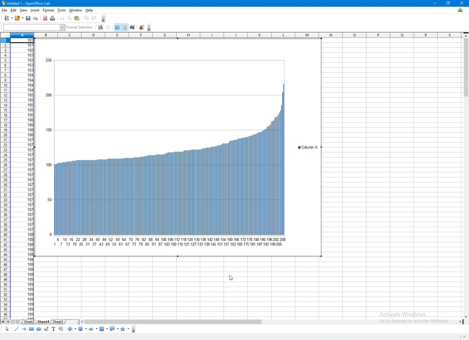Screen dimensions: 469x340
Task: Switch to the Sheet3 tab
Action: 58,322
